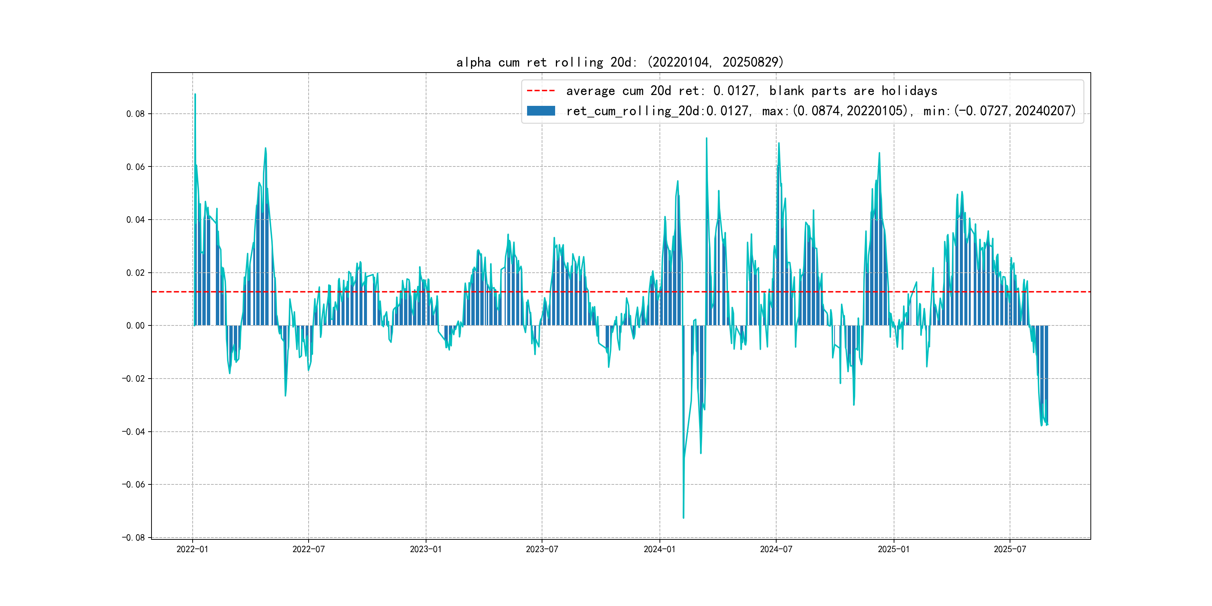Click the 2022-07 x-axis tick label

(x=308, y=549)
